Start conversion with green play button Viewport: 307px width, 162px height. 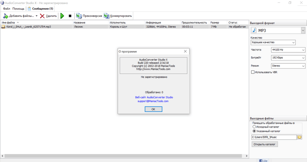[x=62, y=16]
